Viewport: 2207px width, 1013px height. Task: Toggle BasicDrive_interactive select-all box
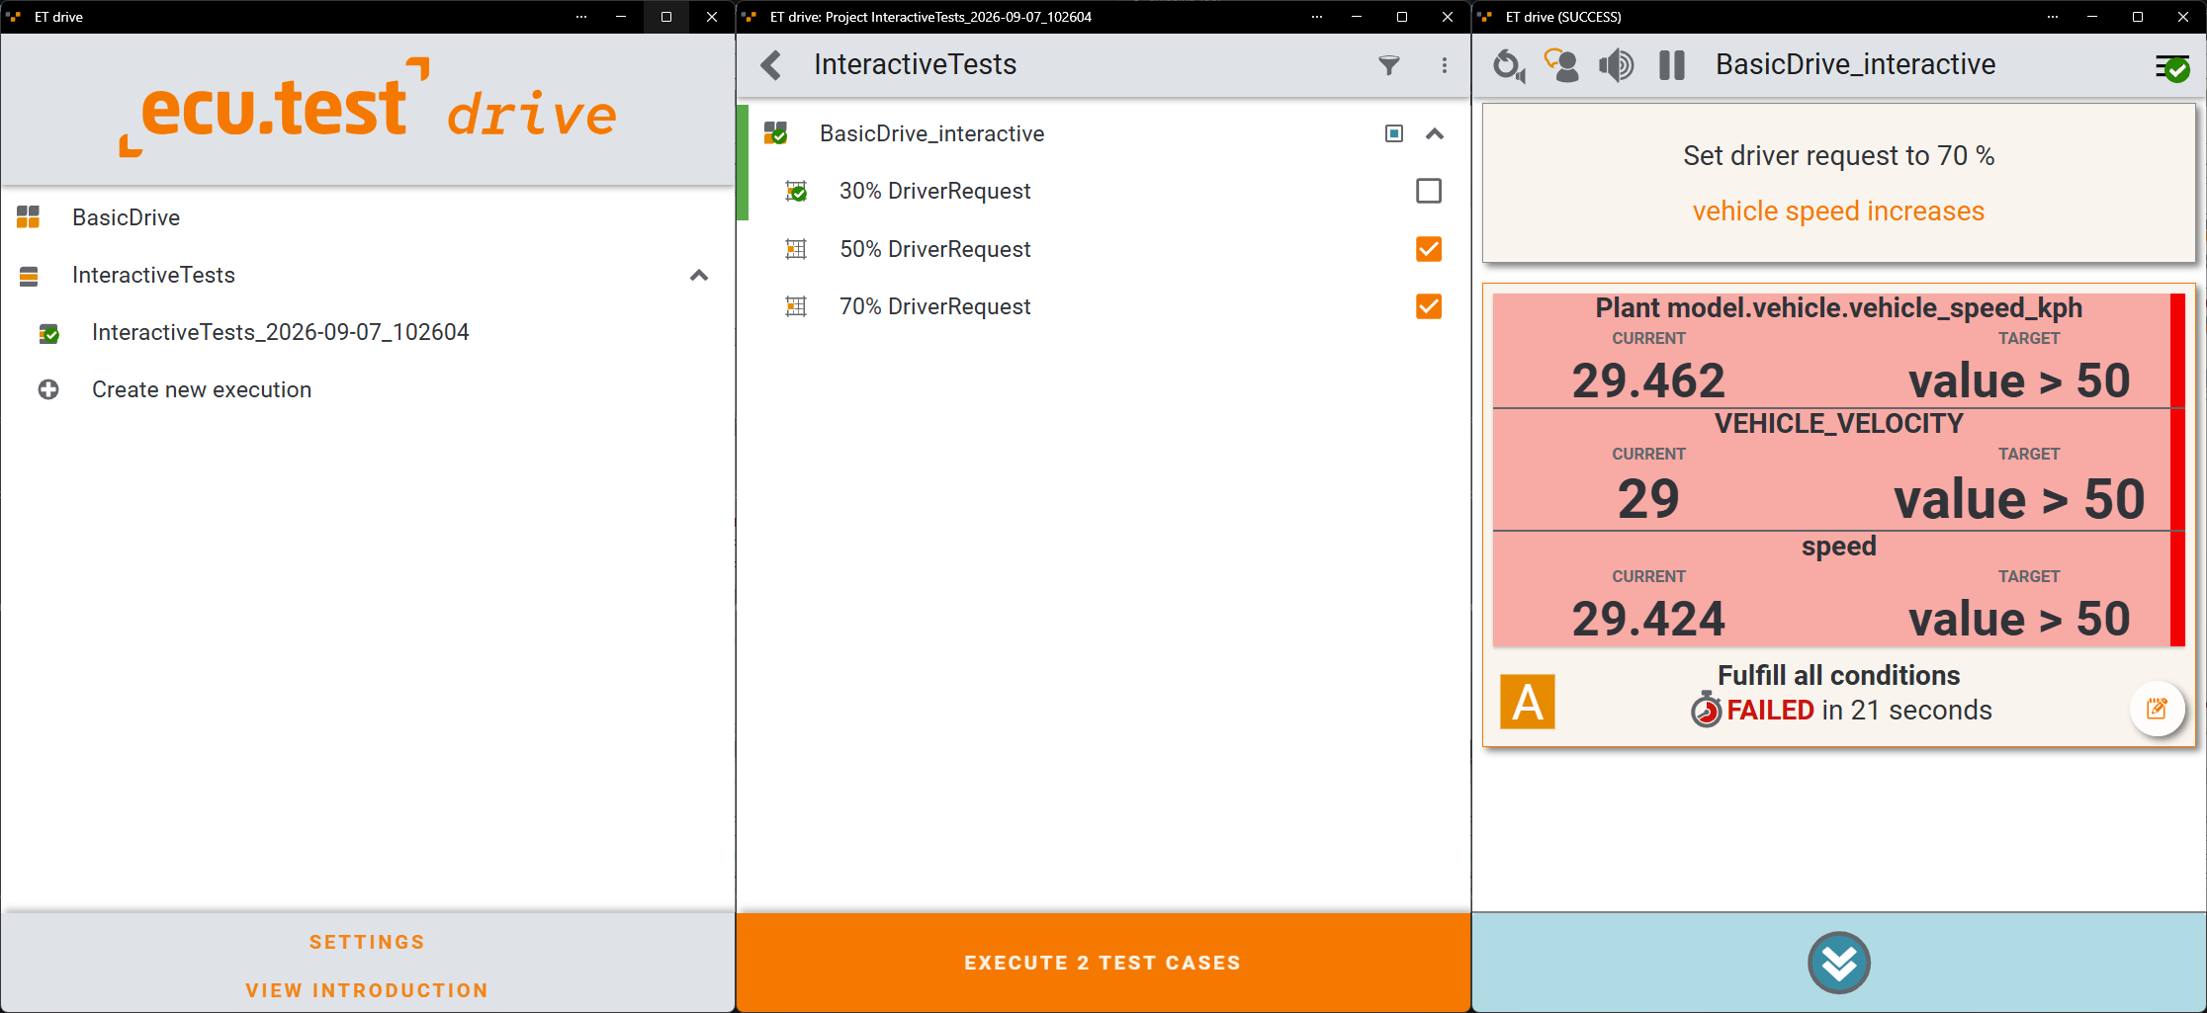1393,133
